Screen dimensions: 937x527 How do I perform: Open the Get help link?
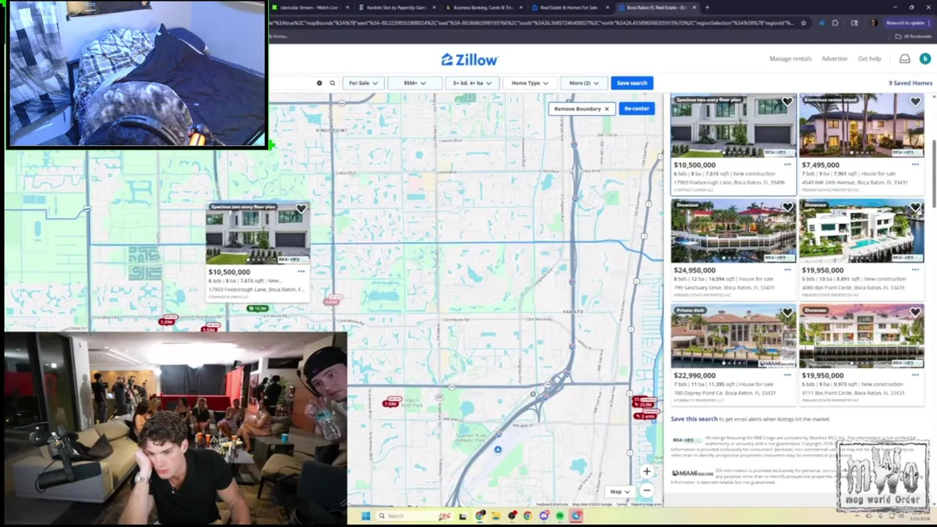pyautogui.click(x=870, y=59)
